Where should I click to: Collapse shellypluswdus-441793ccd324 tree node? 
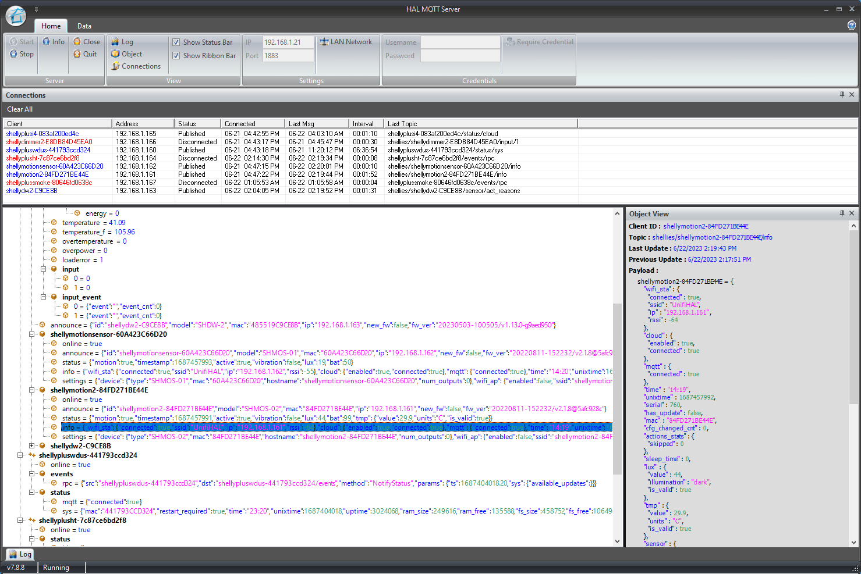pyautogui.click(x=20, y=455)
